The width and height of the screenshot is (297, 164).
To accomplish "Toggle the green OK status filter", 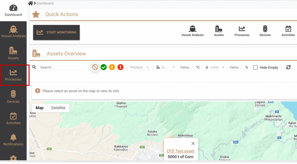I will point(104,67).
